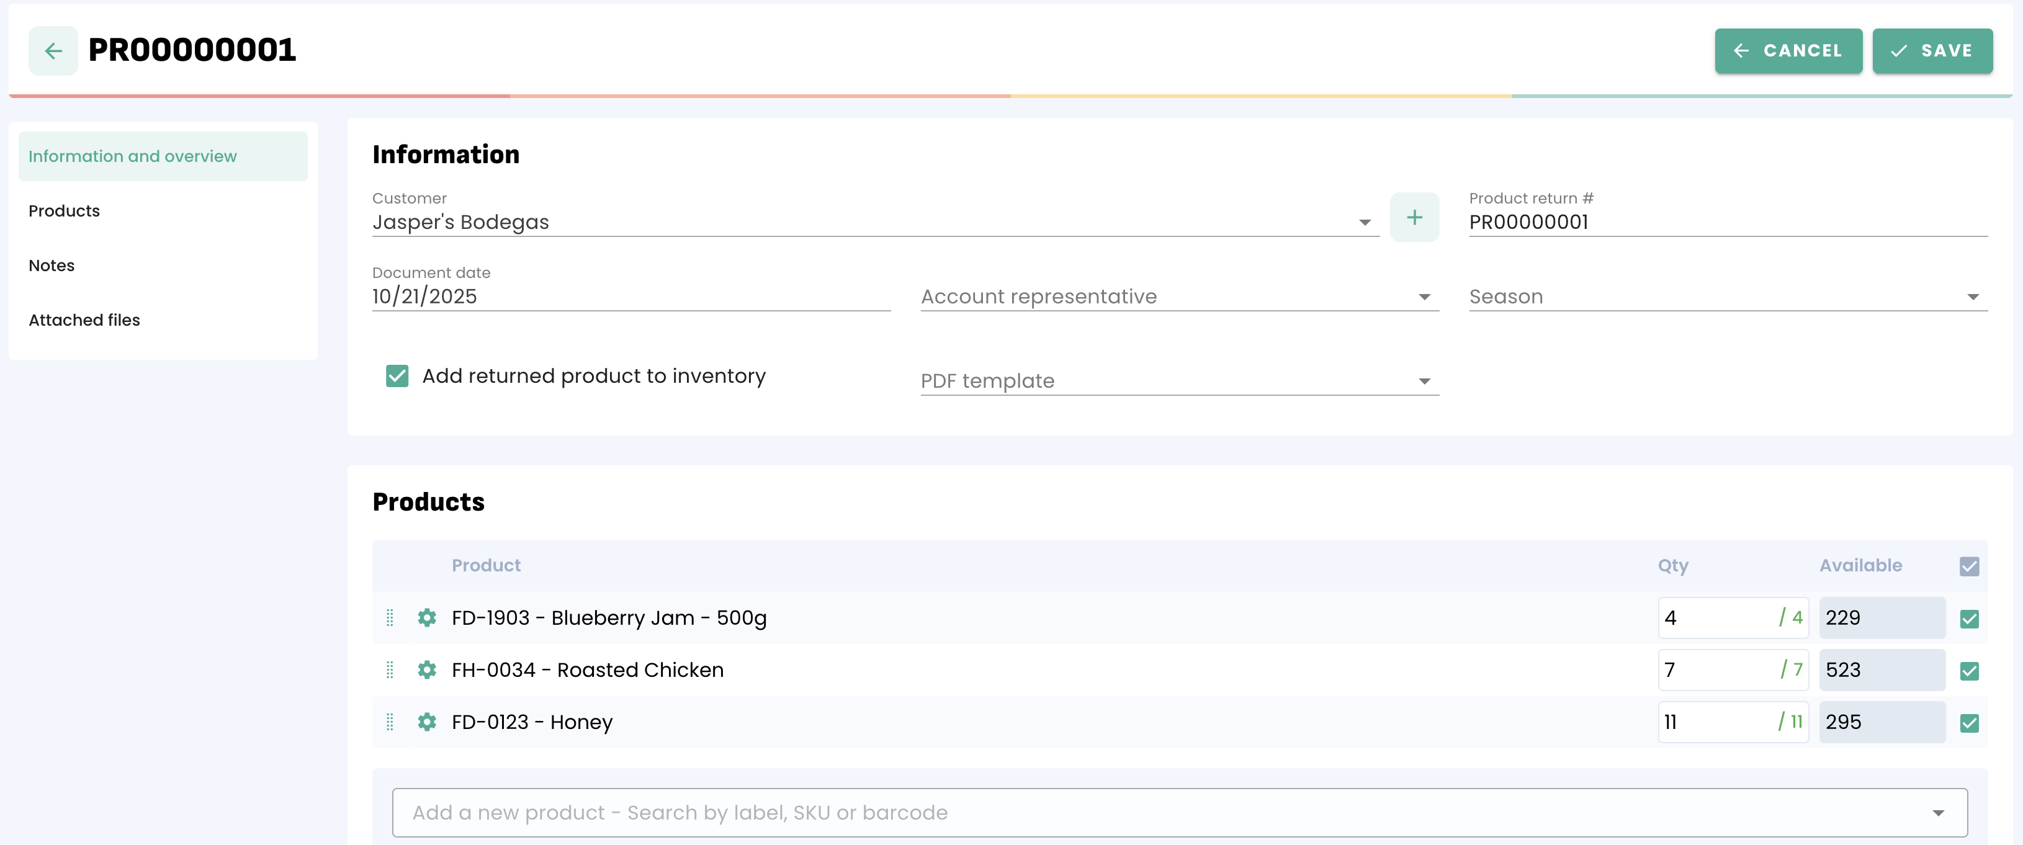
Task: Click the drag handle of Honey row
Action: pos(390,722)
